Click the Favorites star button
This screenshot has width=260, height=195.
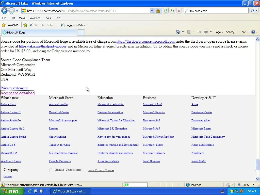click(10, 25)
